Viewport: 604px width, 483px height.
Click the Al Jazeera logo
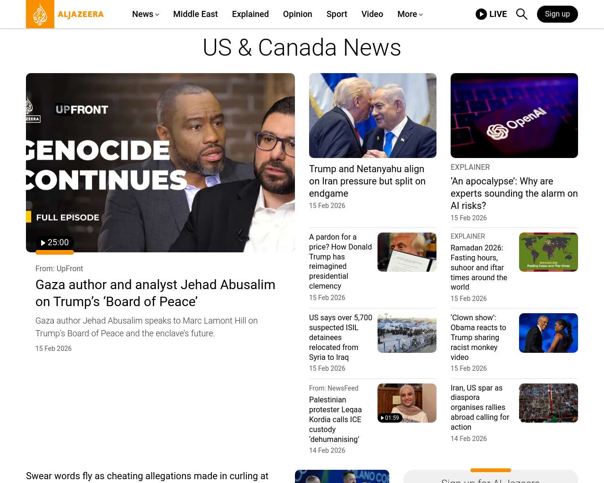[x=65, y=14]
